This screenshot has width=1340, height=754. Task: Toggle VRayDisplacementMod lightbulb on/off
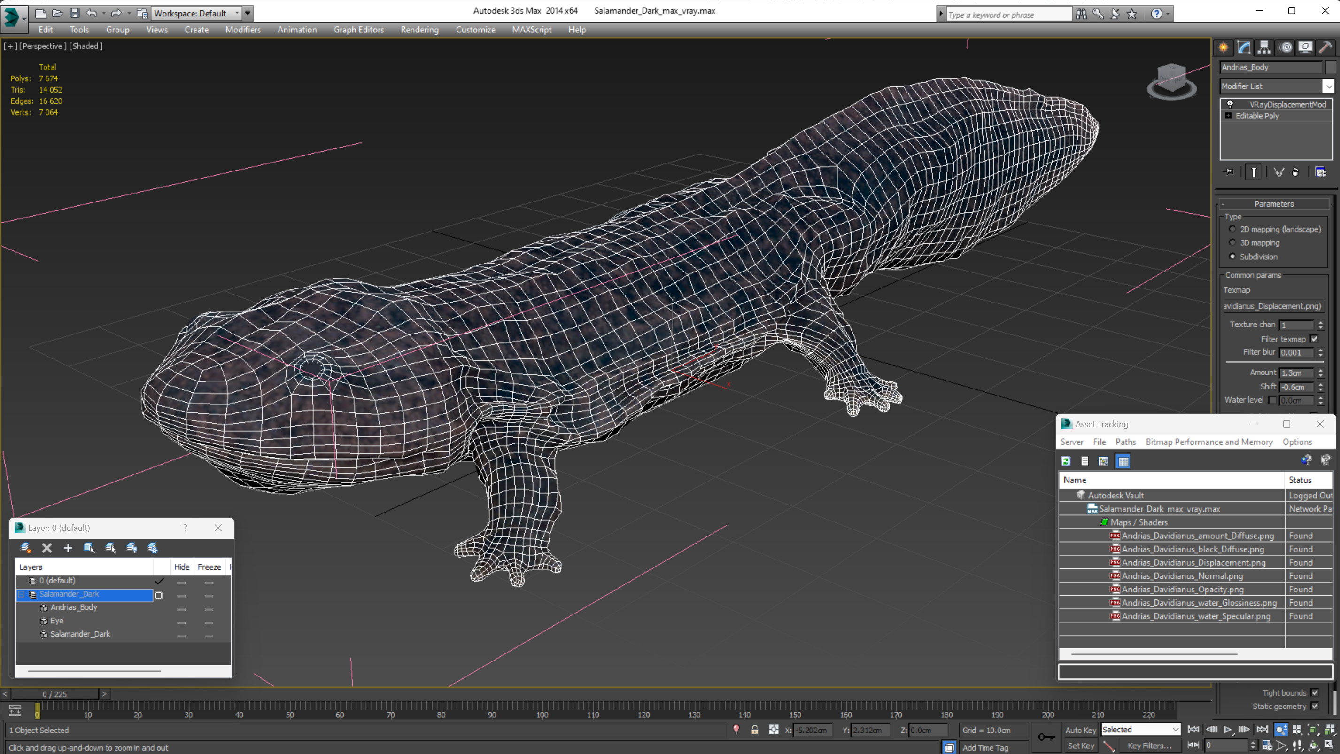(1230, 104)
